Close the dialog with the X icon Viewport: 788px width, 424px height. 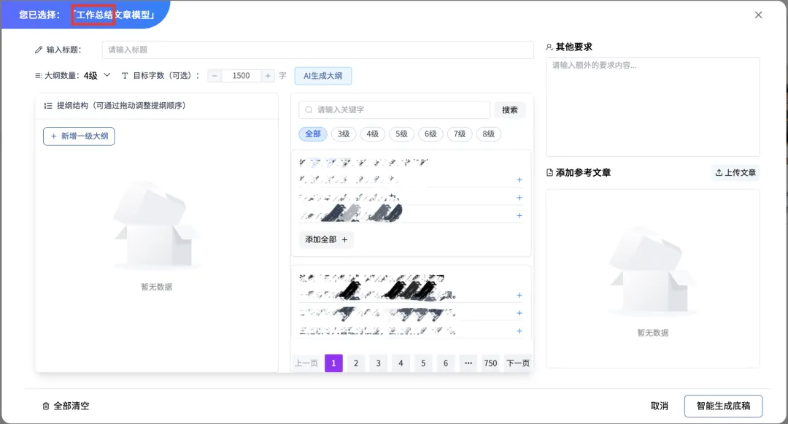pyautogui.click(x=758, y=15)
